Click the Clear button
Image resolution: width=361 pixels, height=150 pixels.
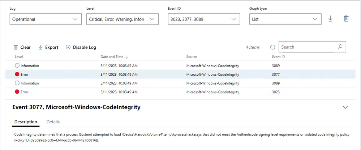pyautogui.click(x=22, y=47)
